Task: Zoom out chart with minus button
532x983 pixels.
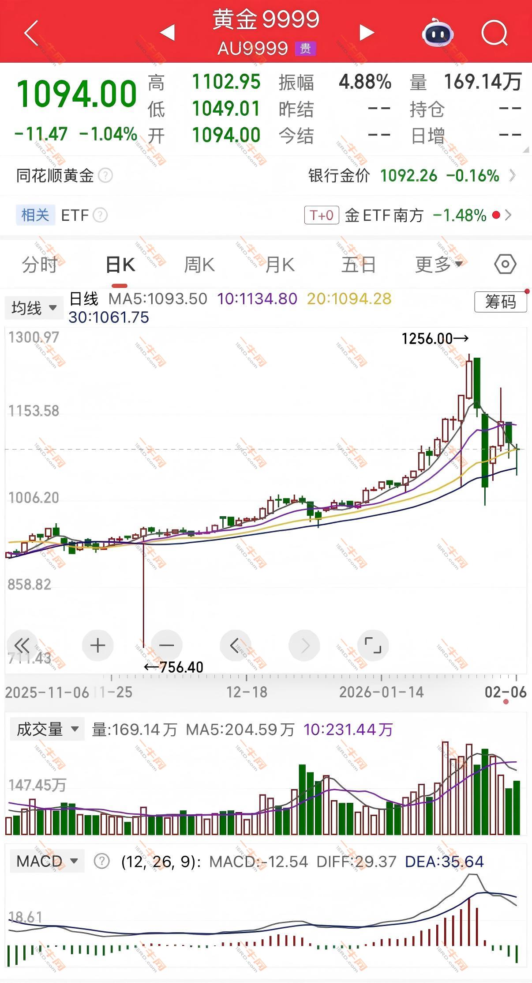Action: click(166, 646)
